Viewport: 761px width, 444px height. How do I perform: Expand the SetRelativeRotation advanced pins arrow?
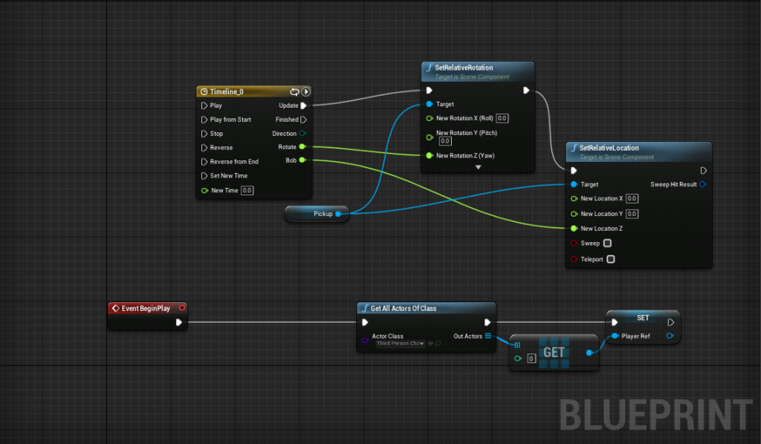pyautogui.click(x=478, y=167)
